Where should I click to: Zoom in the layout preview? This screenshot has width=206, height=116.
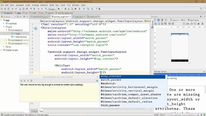pos(192,24)
